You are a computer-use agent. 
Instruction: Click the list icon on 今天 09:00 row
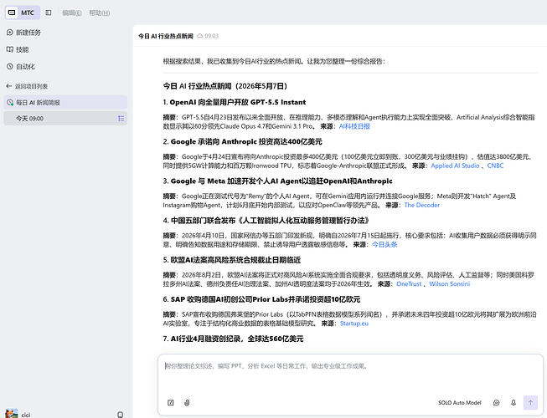pyautogui.click(x=121, y=119)
